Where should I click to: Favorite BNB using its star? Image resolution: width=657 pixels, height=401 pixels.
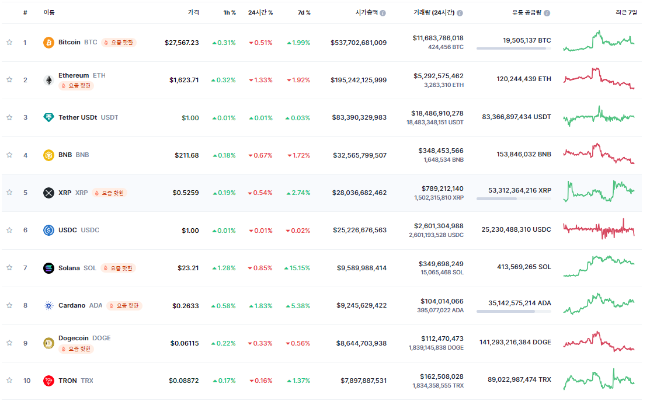click(9, 155)
